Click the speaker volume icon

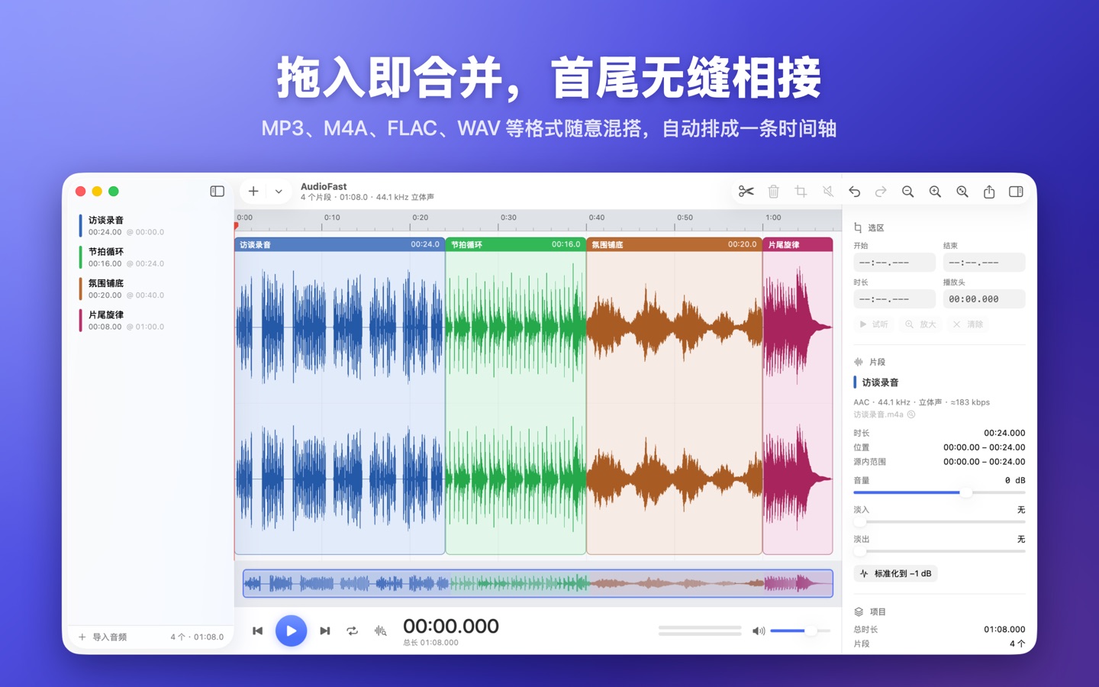[759, 631]
